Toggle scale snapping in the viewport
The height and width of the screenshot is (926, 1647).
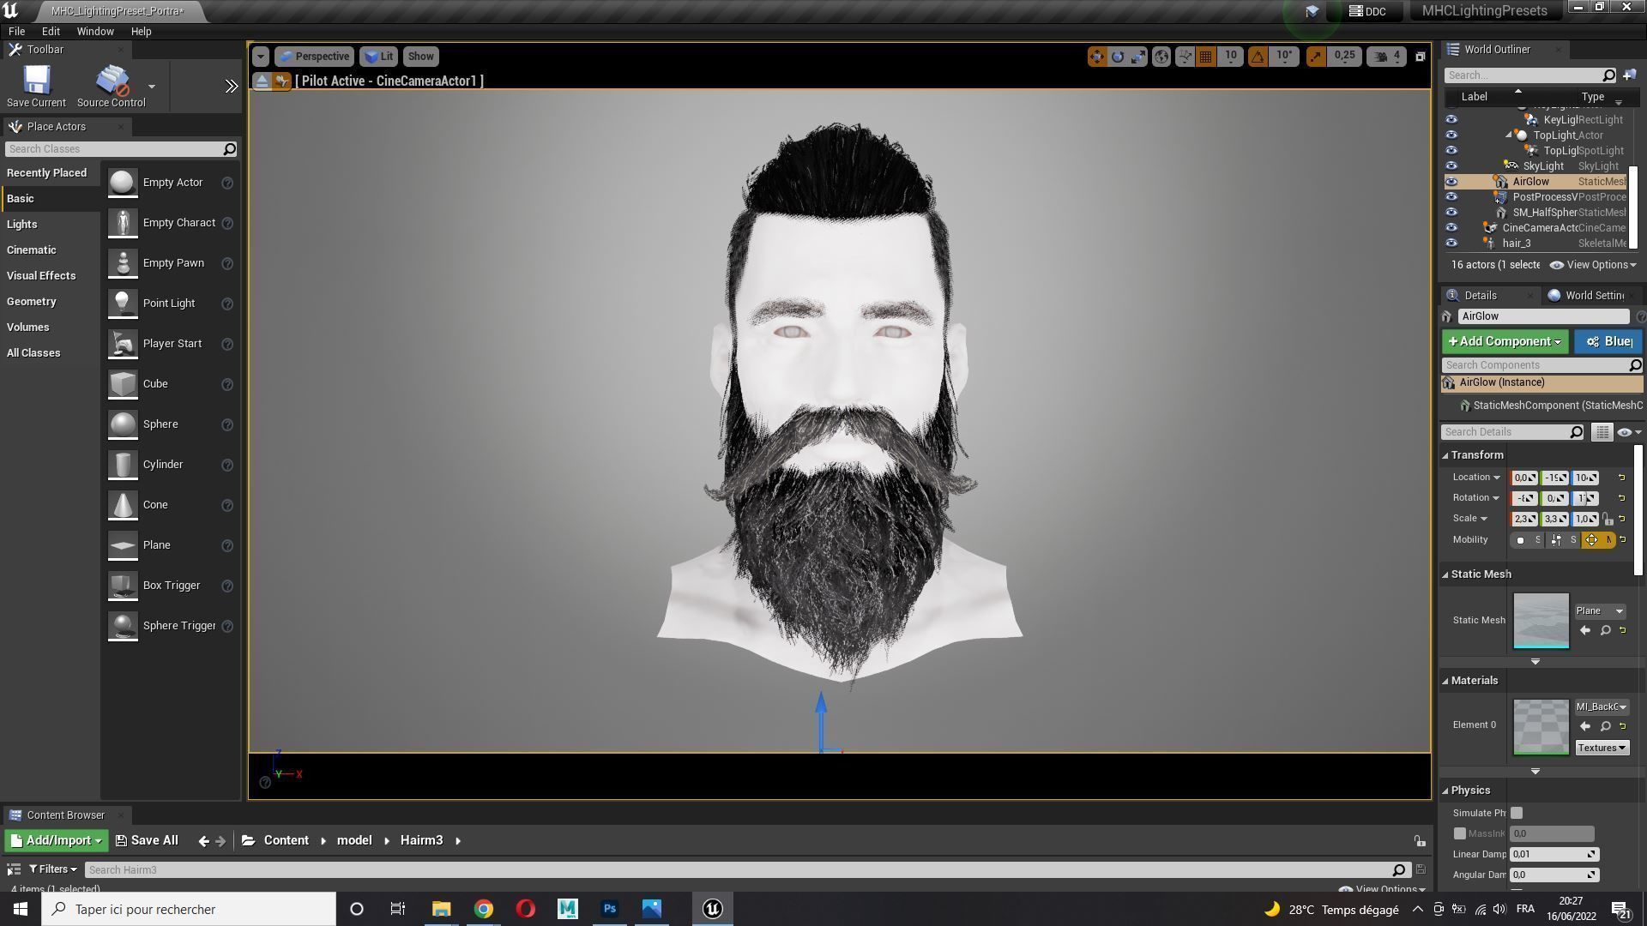pyautogui.click(x=1316, y=57)
